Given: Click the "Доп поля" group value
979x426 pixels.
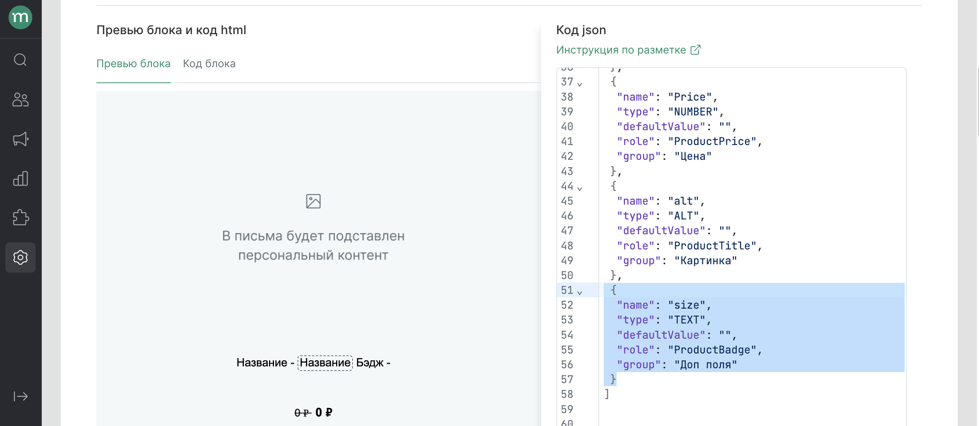Looking at the screenshot, I should click(x=705, y=365).
